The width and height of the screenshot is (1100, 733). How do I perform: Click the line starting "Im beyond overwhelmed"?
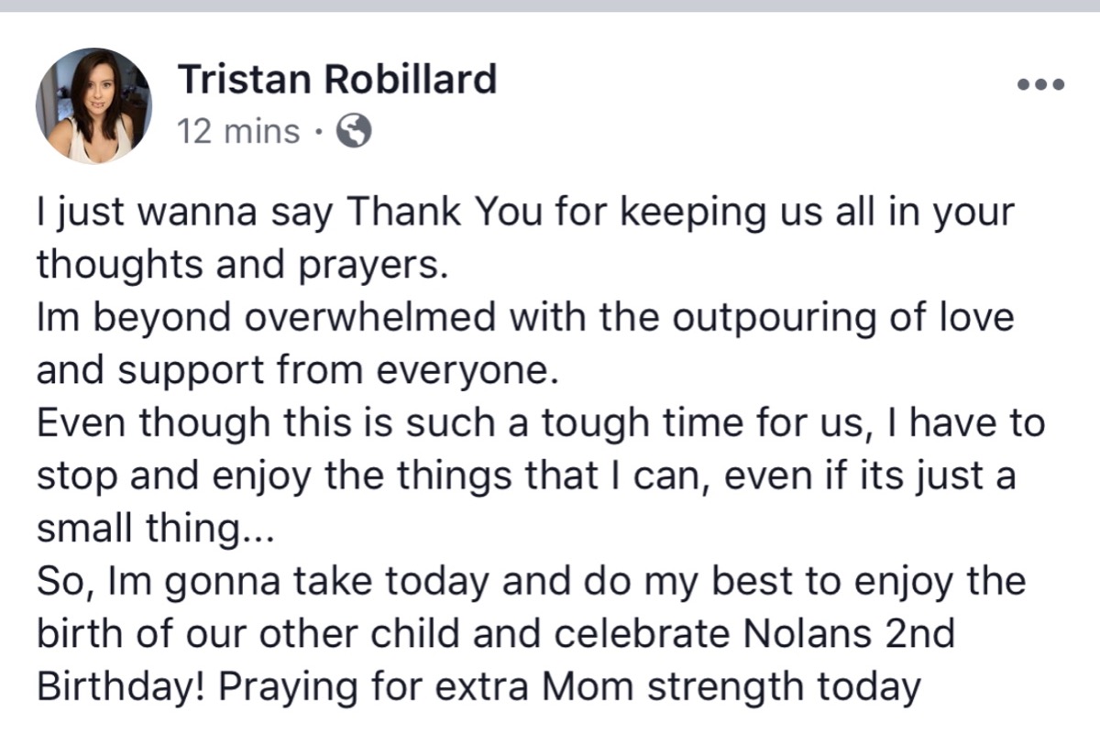pos(525,319)
